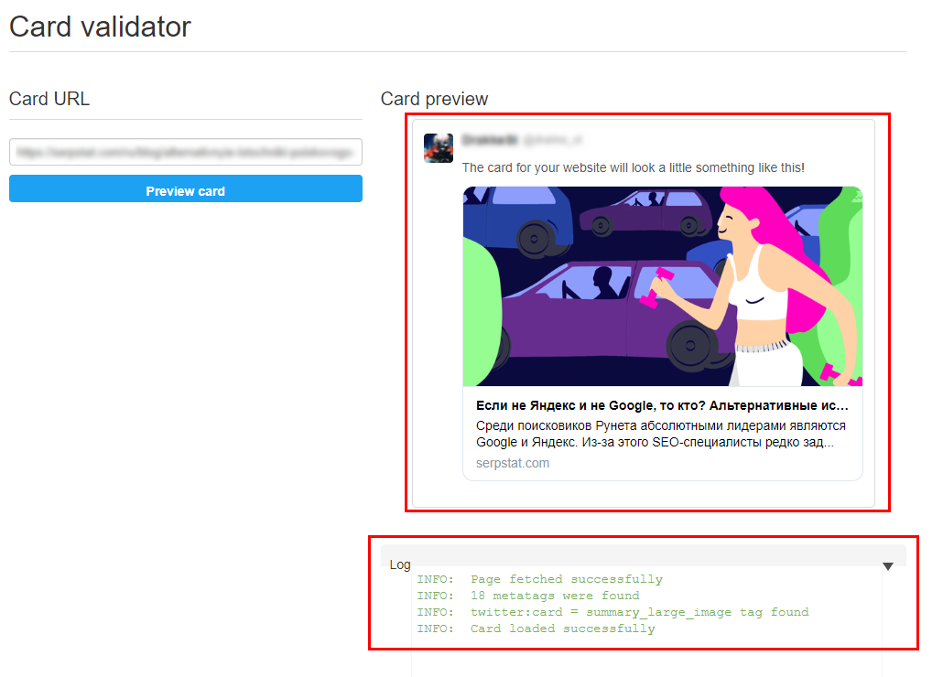Click the Preview card button
The width and height of the screenshot is (943, 677).
(x=185, y=188)
